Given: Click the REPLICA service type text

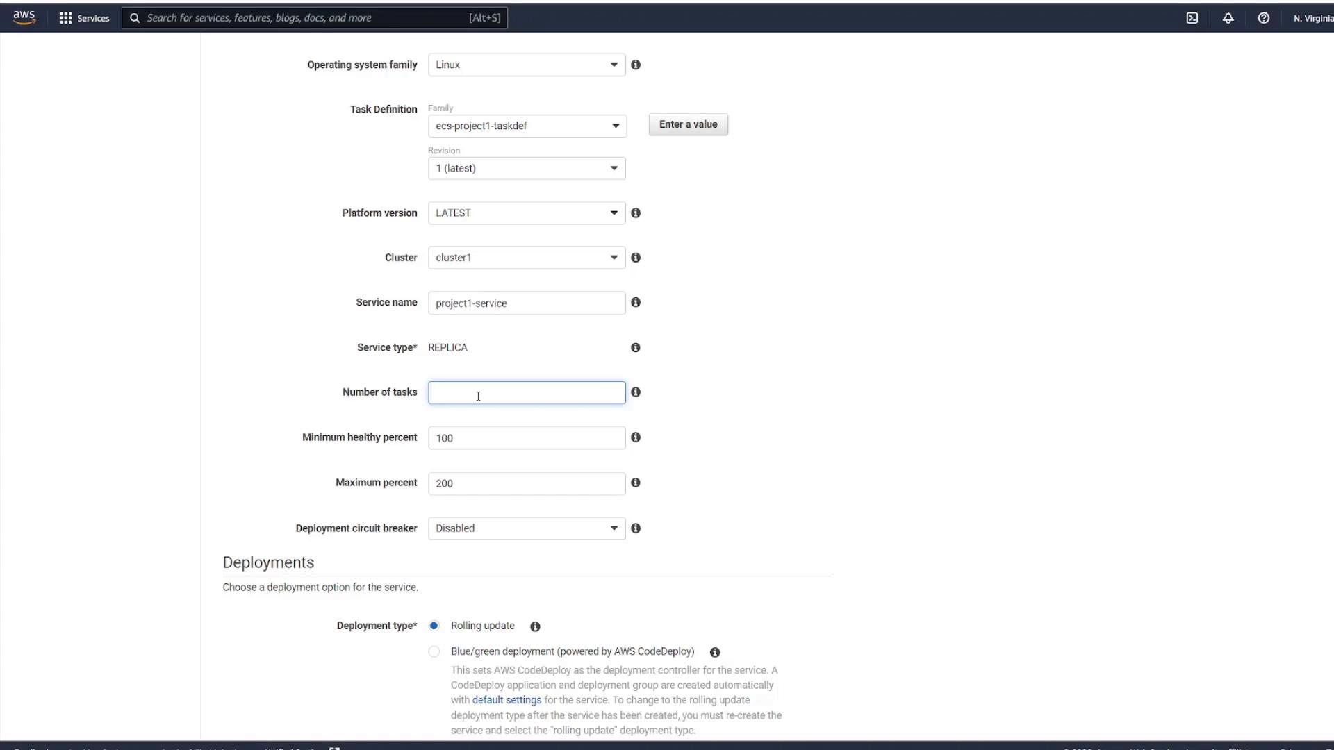Looking at the screenshot, I should coord(447,347).
